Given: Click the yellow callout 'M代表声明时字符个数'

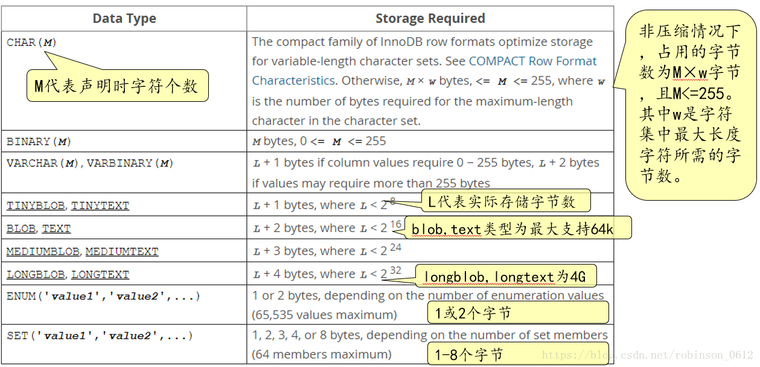Looking at the screenshot, I should pos(117,86).
